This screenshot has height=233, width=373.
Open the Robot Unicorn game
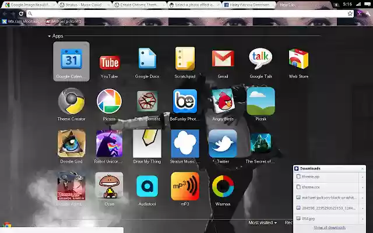pyautogui.click(x=109, y=144)
